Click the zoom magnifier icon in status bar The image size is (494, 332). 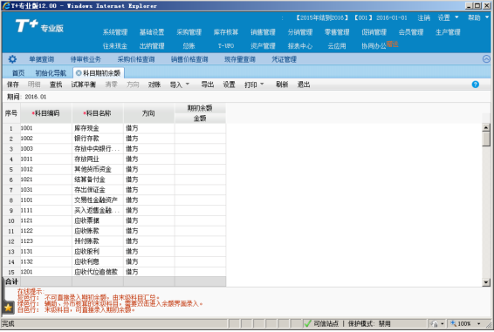453,323
